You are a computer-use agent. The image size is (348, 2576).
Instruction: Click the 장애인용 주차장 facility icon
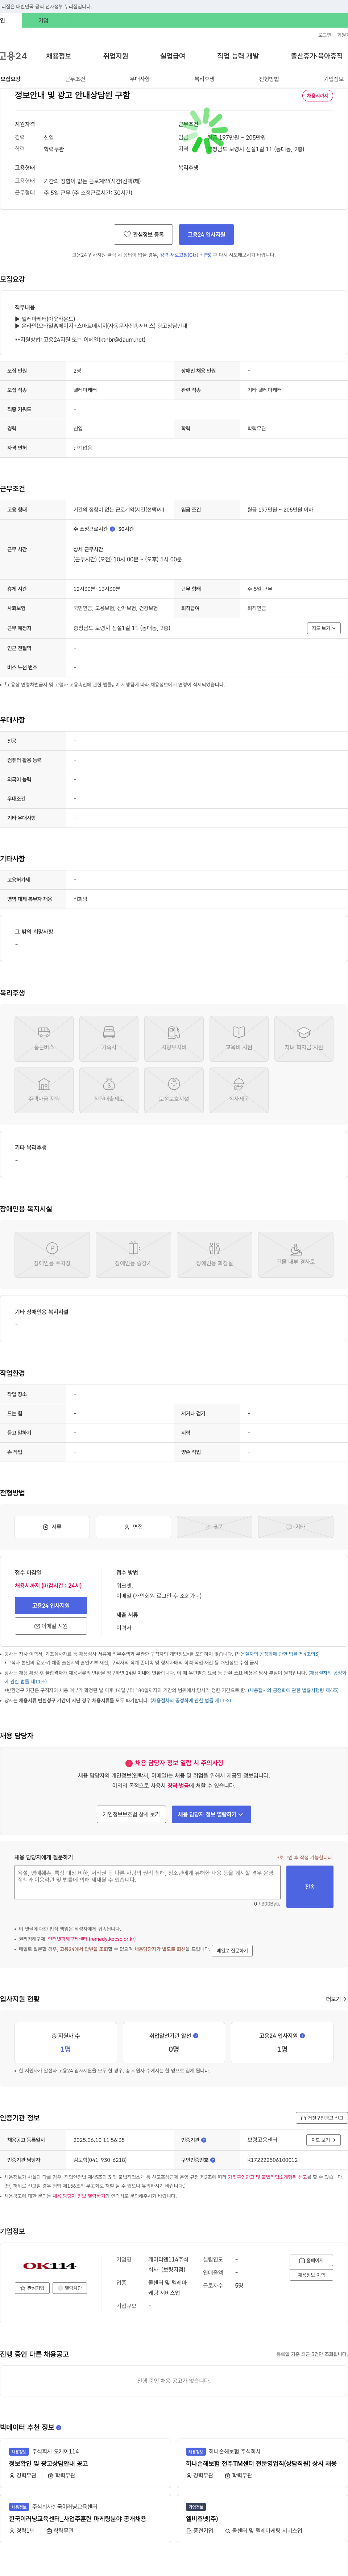52,1255
